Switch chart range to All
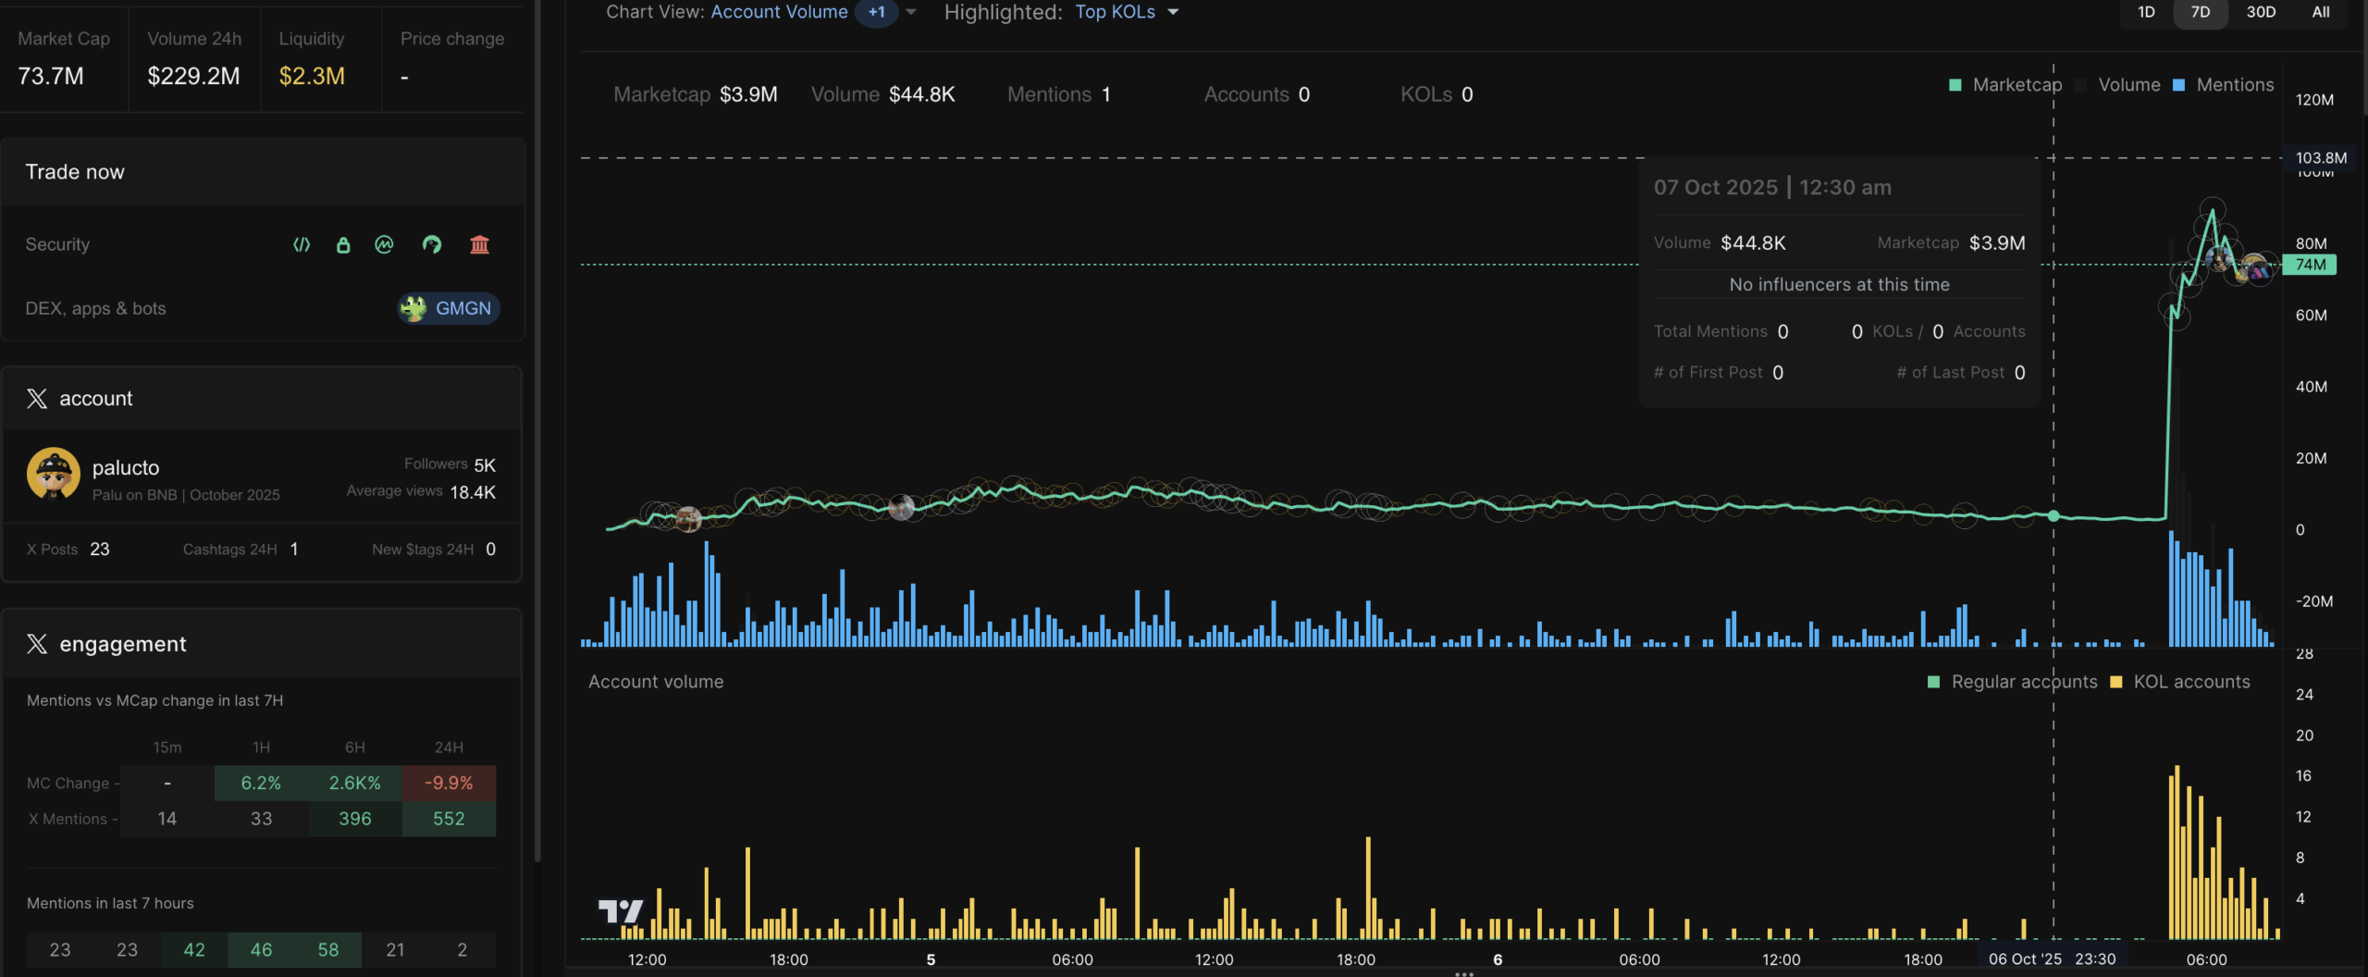 (x=2321, y=12)
